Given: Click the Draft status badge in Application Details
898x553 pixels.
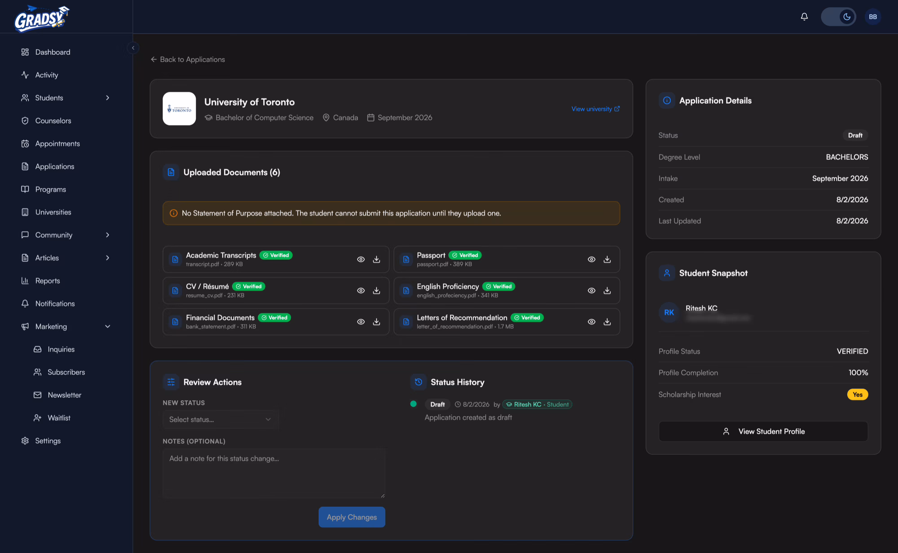Looking at the screenshot, I should point(855,135).
